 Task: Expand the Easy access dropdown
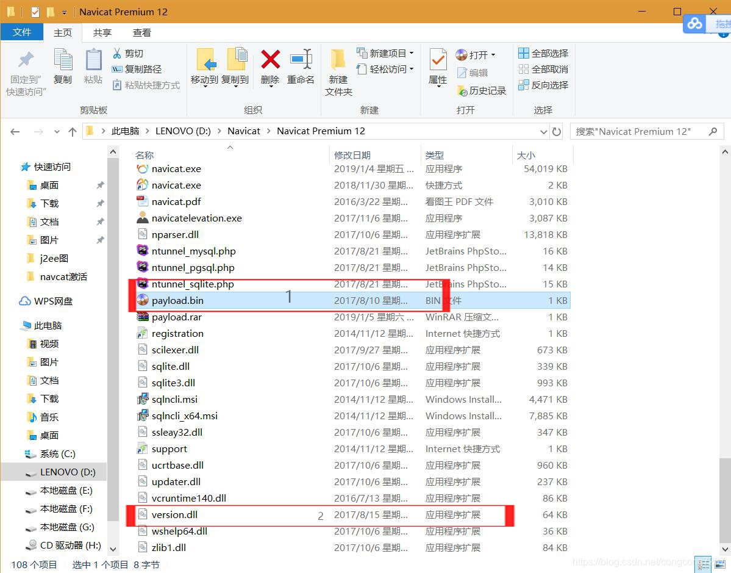pos(411,69)
